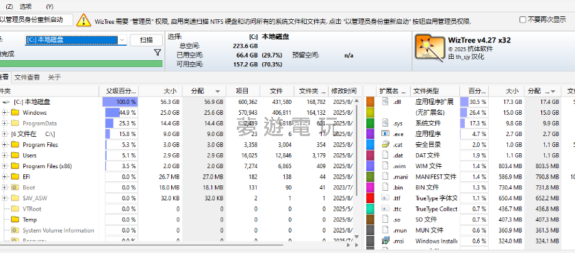Click the .ttf font file icon
Viewport: 575px width, 253px height.
[385, 198]
